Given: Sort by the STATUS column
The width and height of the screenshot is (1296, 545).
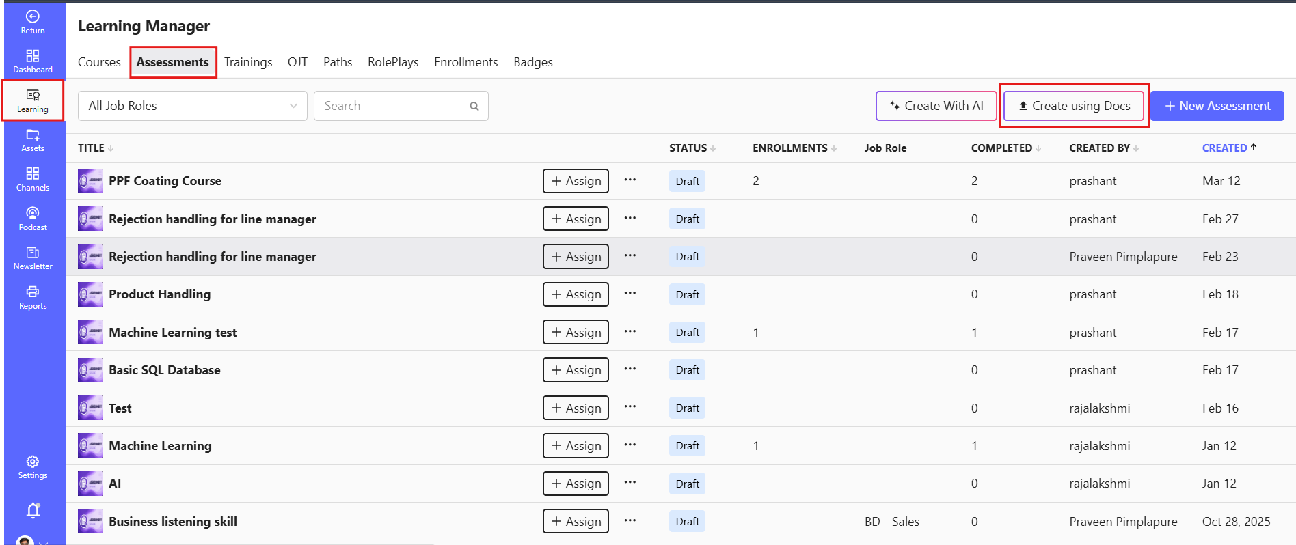Looking at the screenshot, I should (692, 148).
